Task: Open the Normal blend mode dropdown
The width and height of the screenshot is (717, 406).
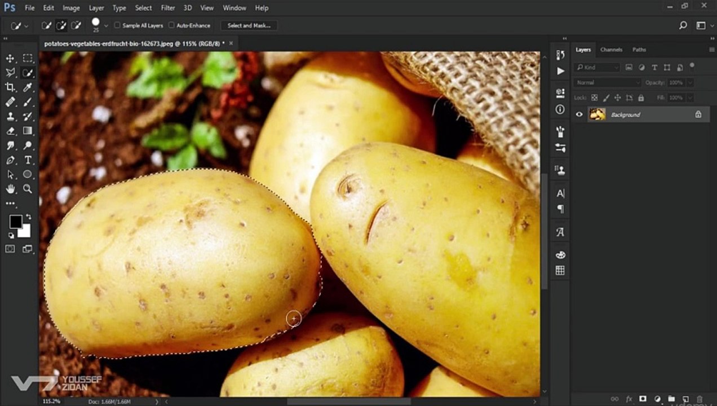Action: pyautogui.click(x=608, y=82)
